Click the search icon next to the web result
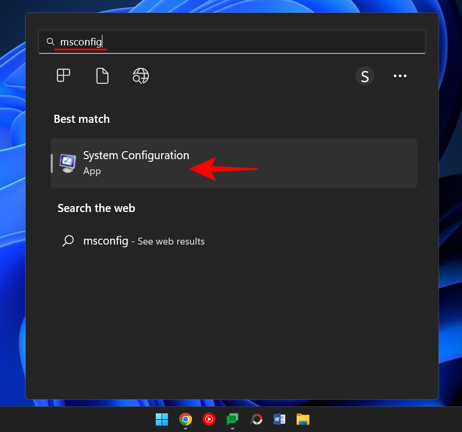Screen dimensions: 462x432 coord(68,241)
